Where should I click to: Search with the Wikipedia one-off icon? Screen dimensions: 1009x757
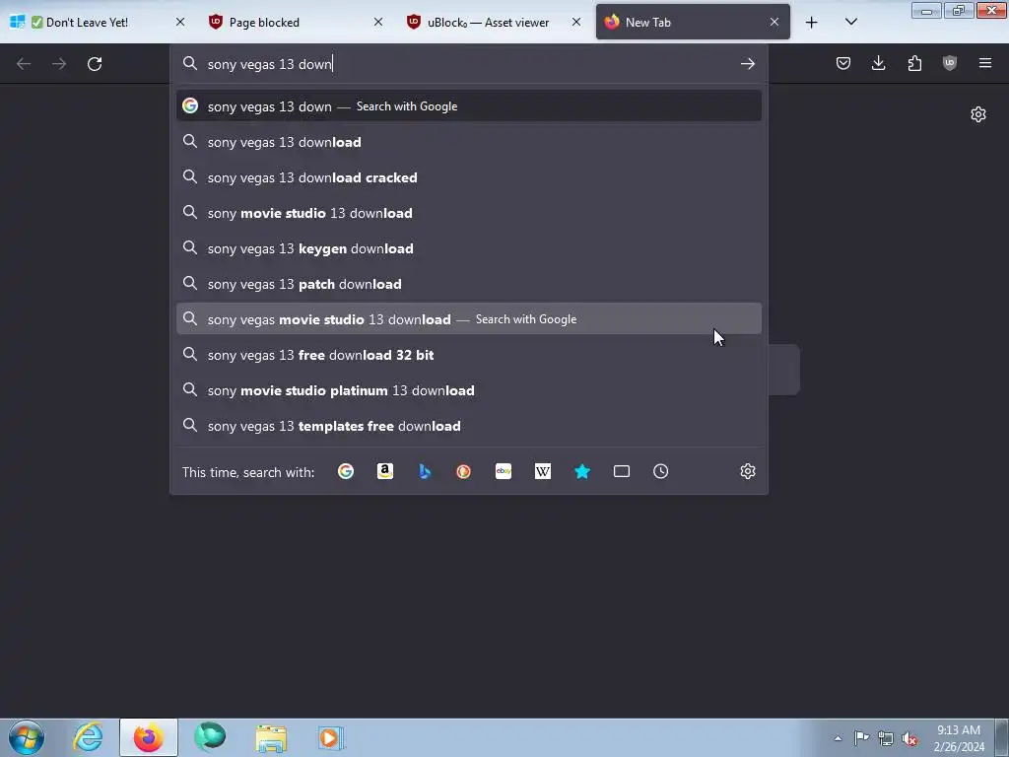pos(543,471)
